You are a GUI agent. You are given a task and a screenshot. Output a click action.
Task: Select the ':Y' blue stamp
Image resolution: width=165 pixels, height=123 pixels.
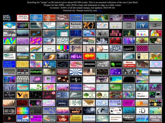coord(142,26)
